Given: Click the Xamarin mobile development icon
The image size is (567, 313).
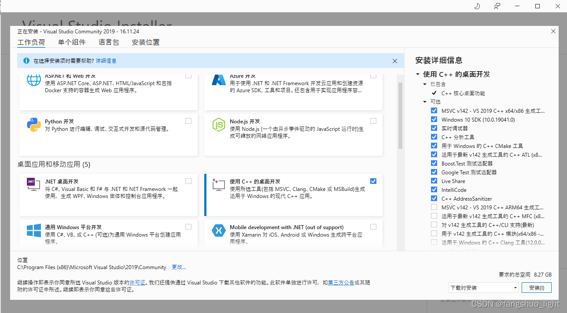Looking at the screenshot, I should click(219, 230).
